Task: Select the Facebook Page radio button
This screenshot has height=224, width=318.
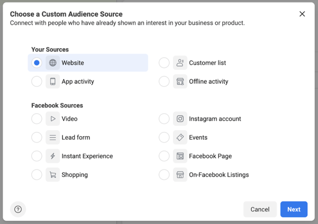Action: pos(164,156)
